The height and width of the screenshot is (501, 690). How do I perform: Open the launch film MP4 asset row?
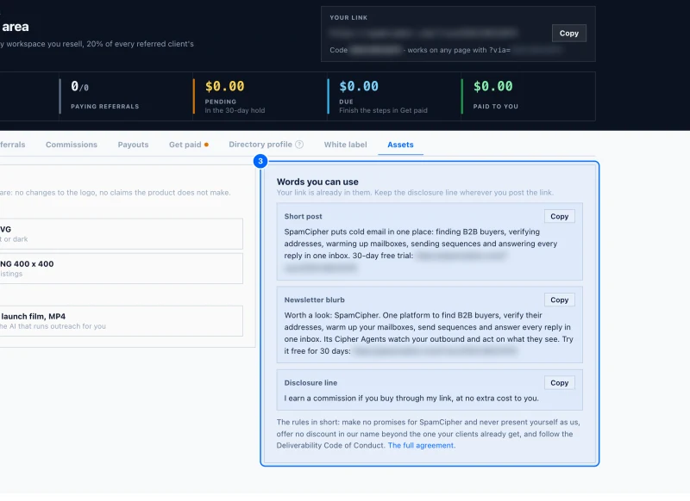121,321
